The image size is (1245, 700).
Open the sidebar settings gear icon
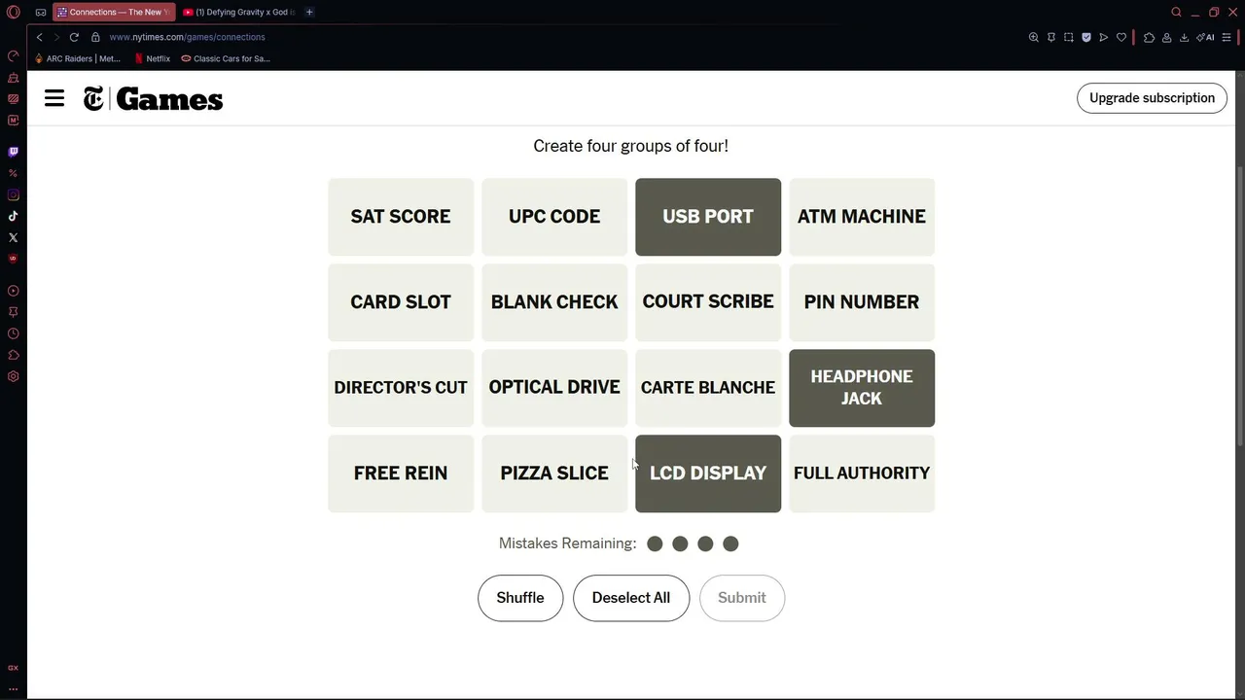coord(13,376)
